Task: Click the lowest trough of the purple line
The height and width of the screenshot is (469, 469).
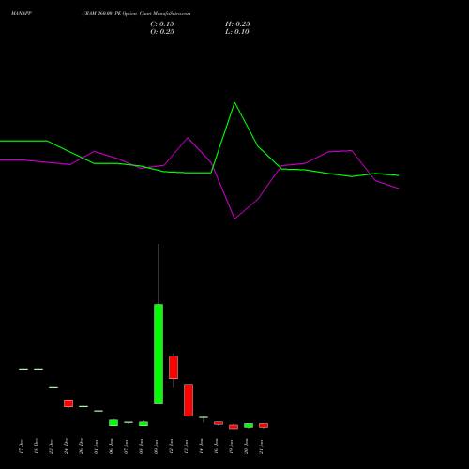Action: pyautogui.click(x=234, y=219)
